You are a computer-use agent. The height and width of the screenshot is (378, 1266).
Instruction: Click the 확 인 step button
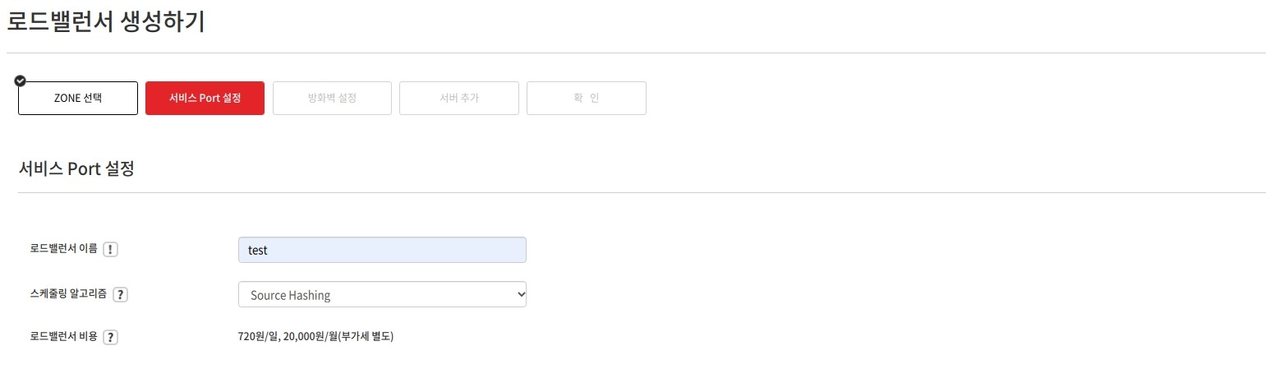tap(587, 98)
